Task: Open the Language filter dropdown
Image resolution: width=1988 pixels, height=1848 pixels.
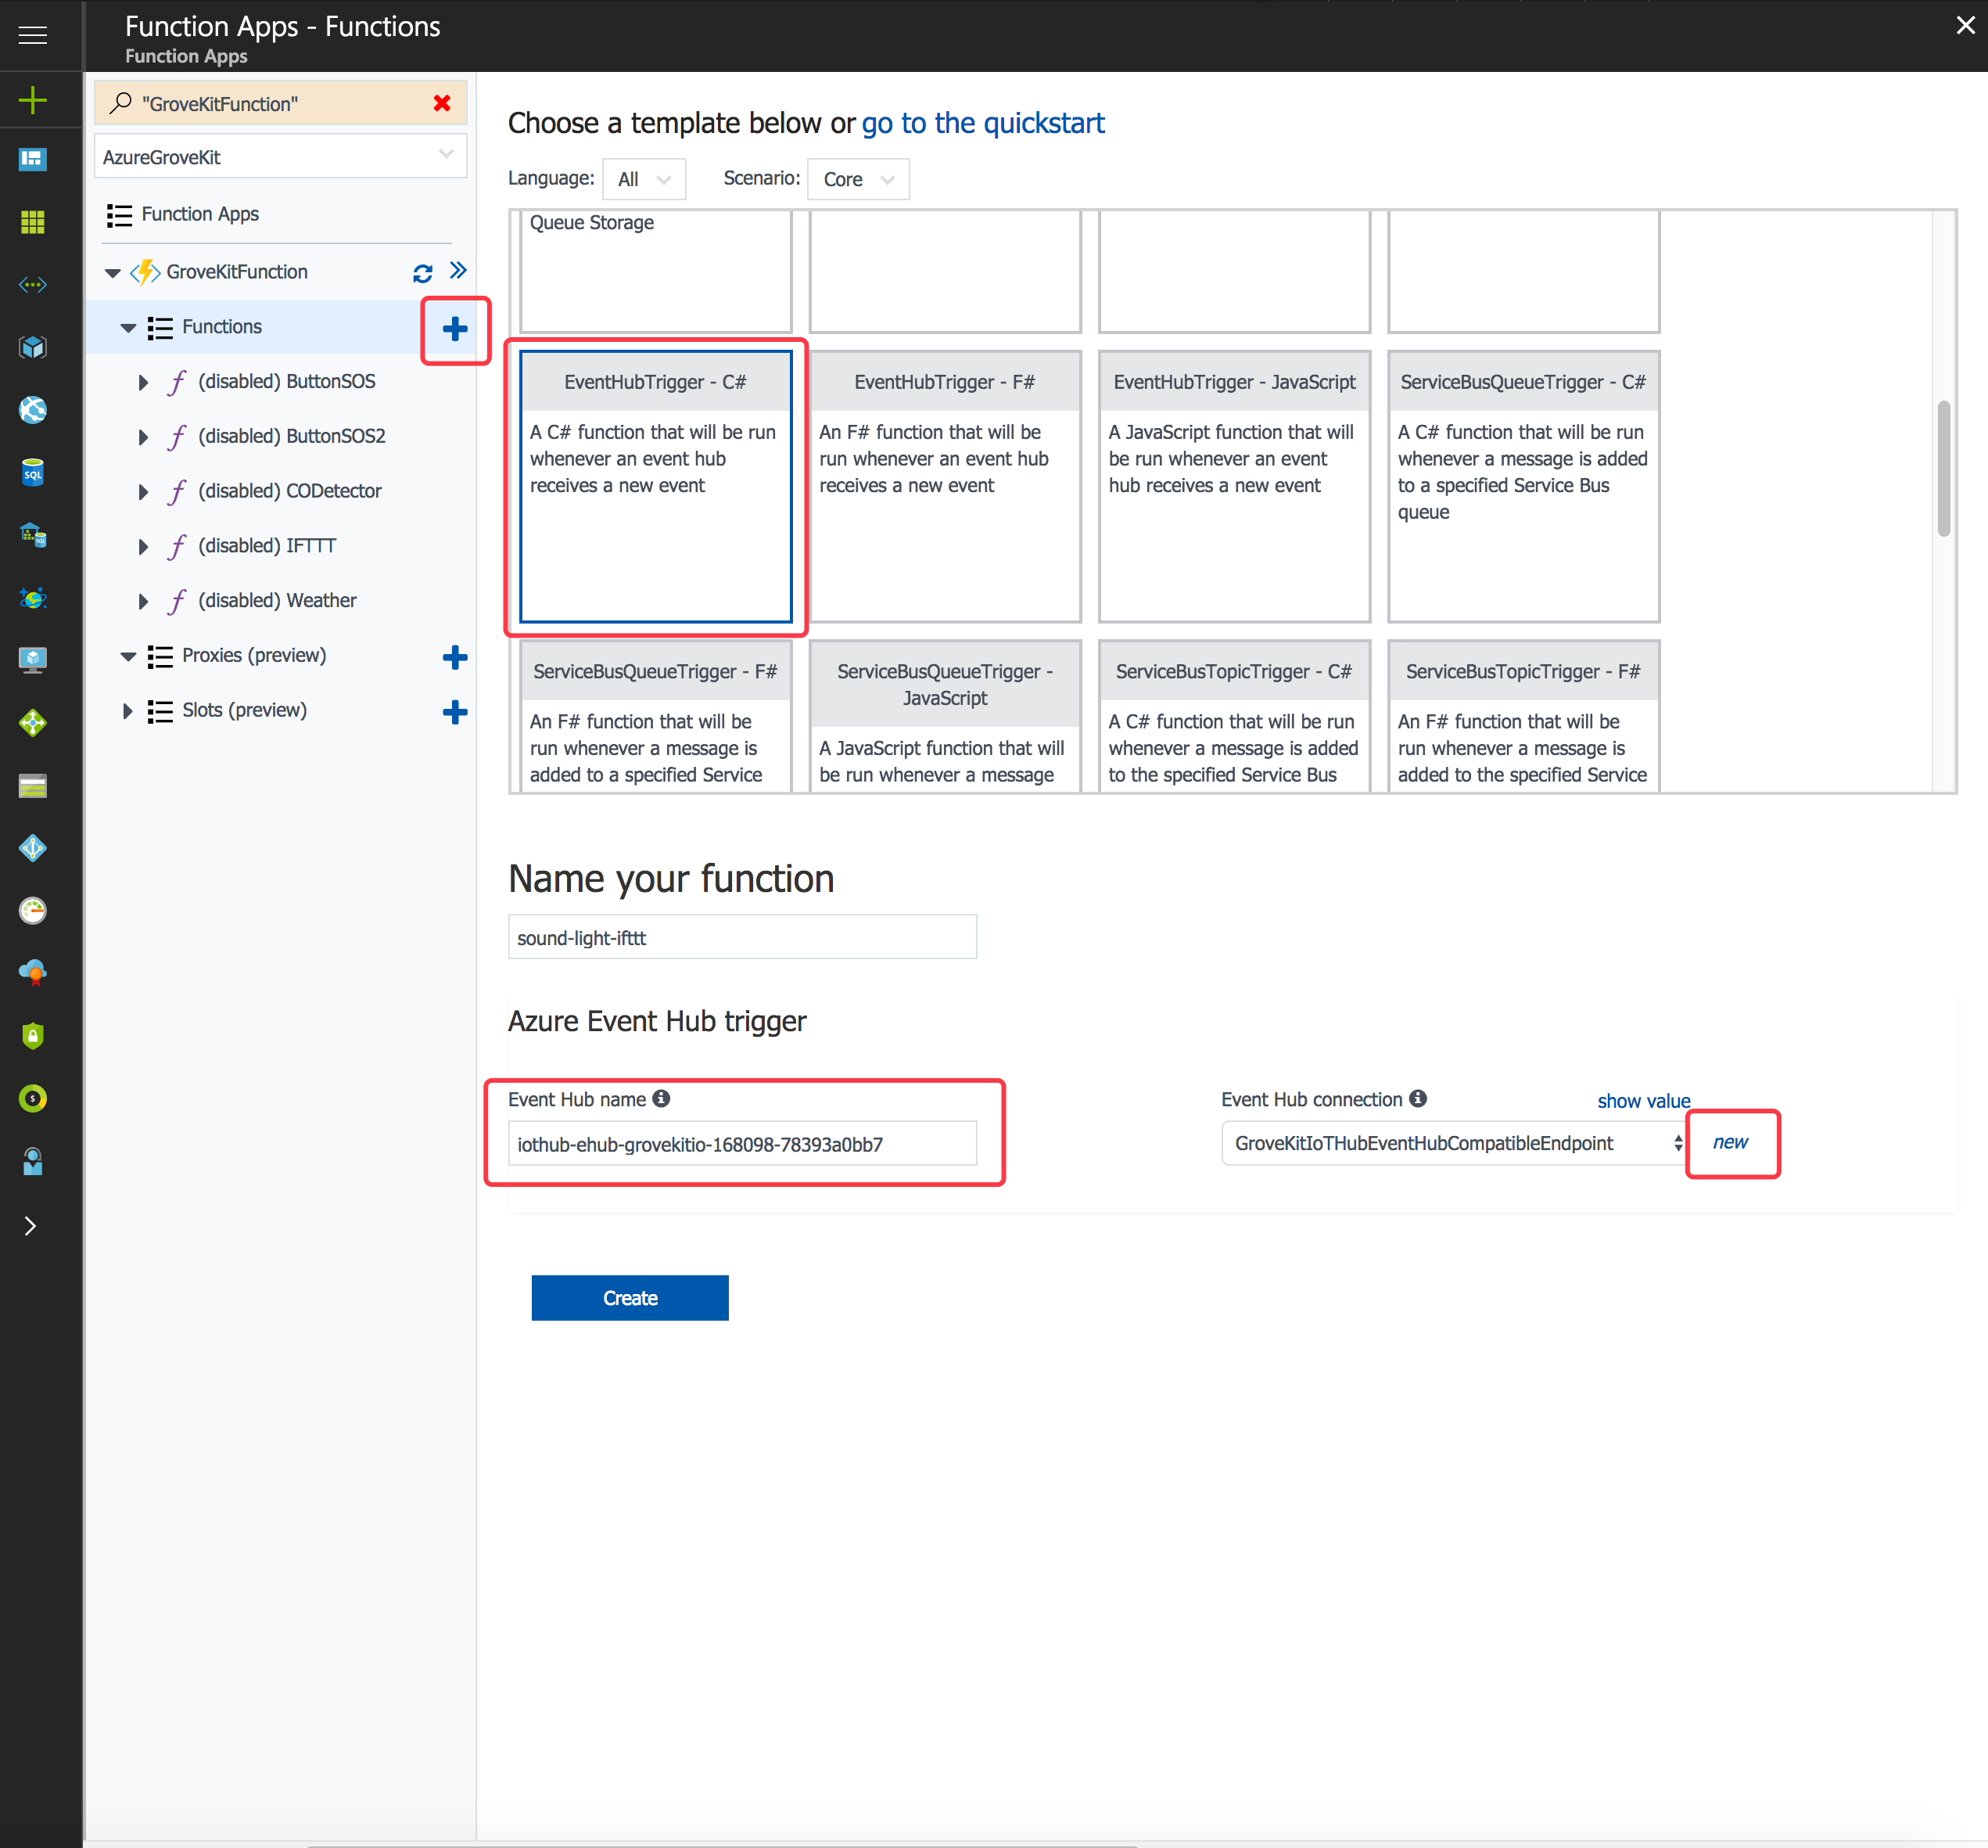Action: 644,179
